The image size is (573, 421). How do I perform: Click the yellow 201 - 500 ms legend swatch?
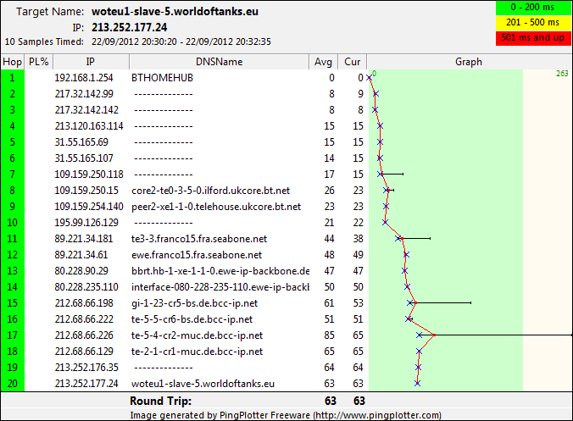[533, 23]
